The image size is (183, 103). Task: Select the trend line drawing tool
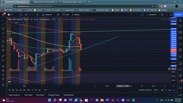(x=3, y=24)
